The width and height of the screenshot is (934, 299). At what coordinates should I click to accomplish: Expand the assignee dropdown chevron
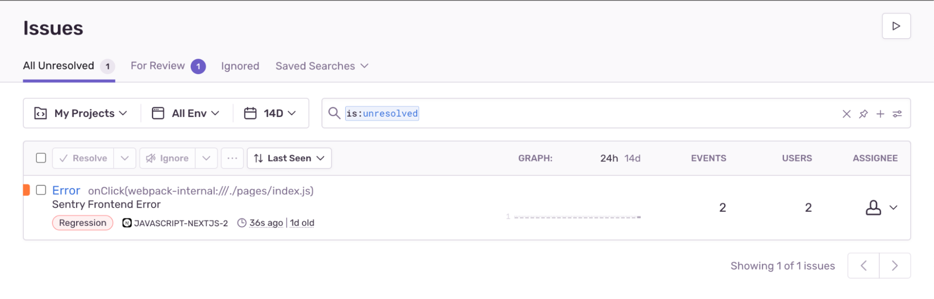pyautogui.click(x=893, y=208)
